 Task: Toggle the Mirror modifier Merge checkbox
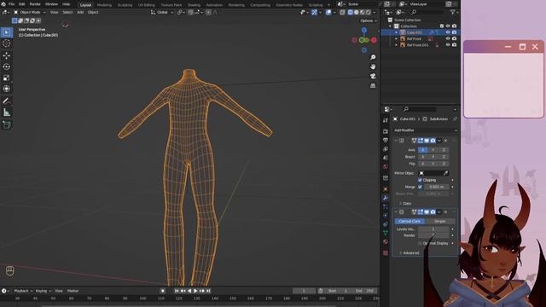click(420, 187)
